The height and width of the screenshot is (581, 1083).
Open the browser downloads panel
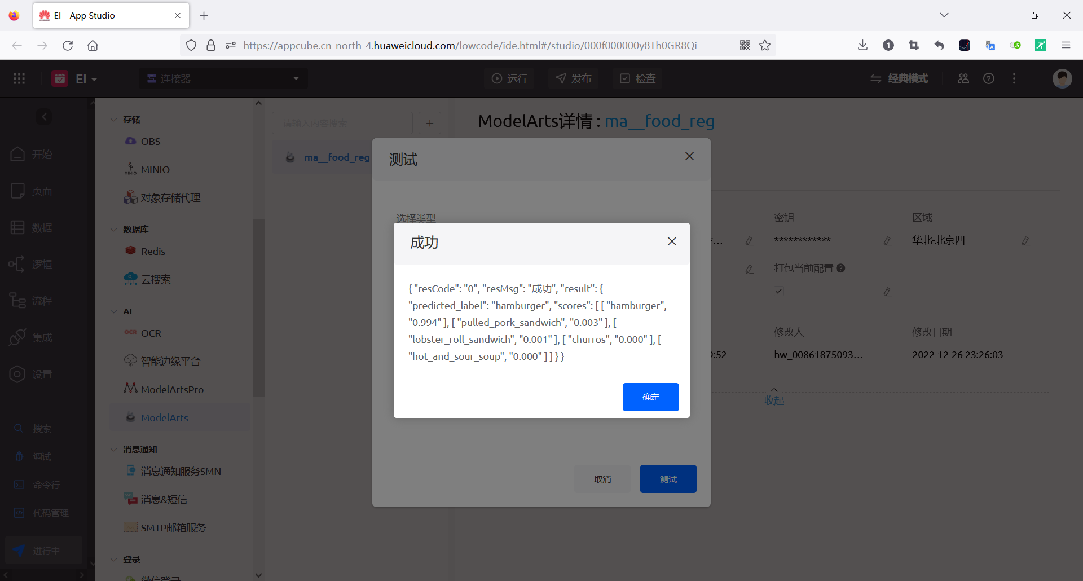862,46
